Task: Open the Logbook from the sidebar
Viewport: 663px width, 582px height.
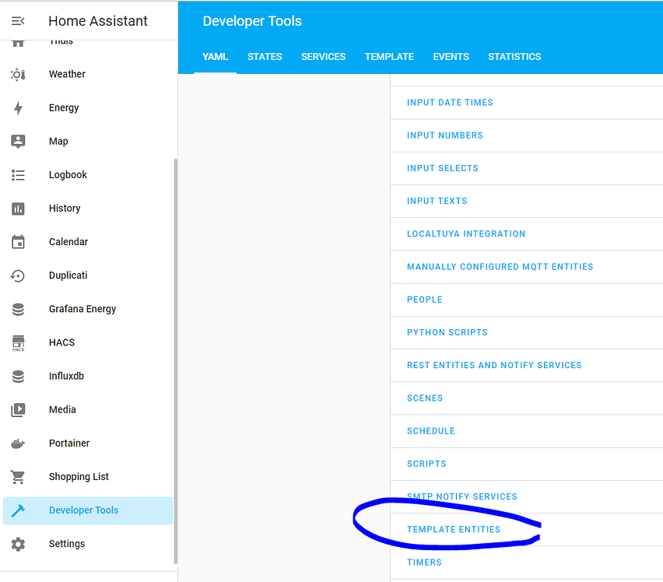Action: [x=17, y=174]
